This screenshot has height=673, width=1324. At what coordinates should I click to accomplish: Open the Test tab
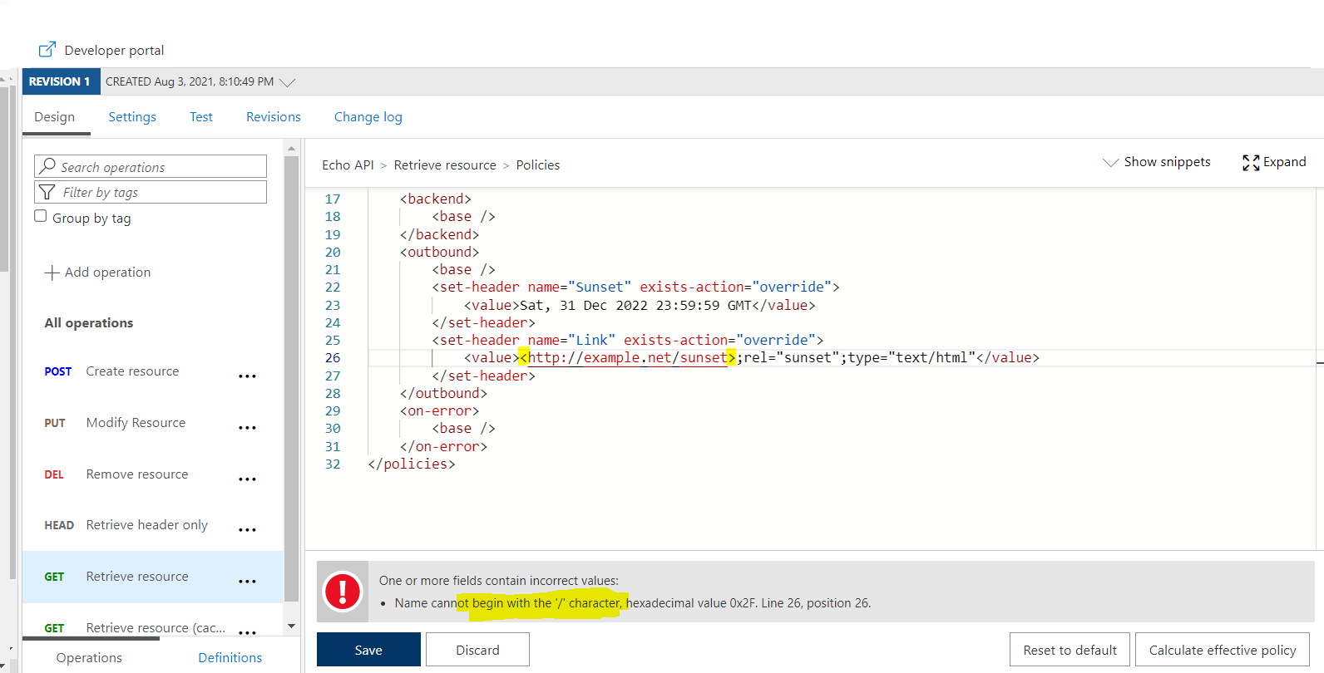pos(201,117)
